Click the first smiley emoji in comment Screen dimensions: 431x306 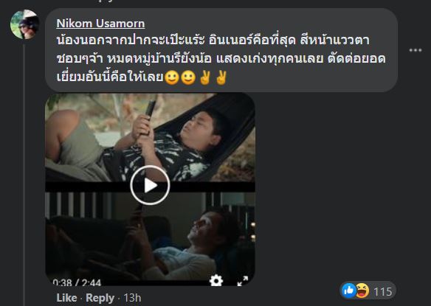click(172, 77)
